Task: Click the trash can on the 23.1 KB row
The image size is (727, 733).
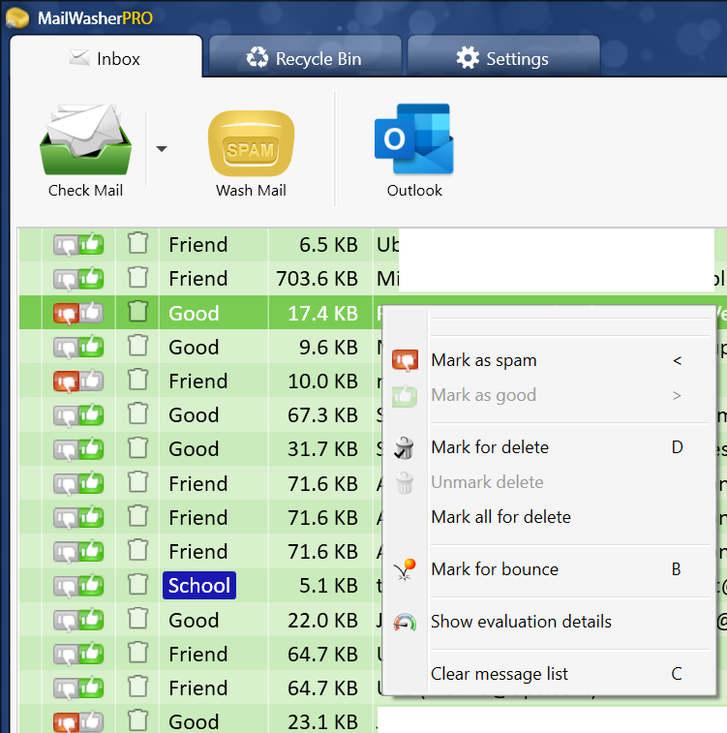Action: 137,721
